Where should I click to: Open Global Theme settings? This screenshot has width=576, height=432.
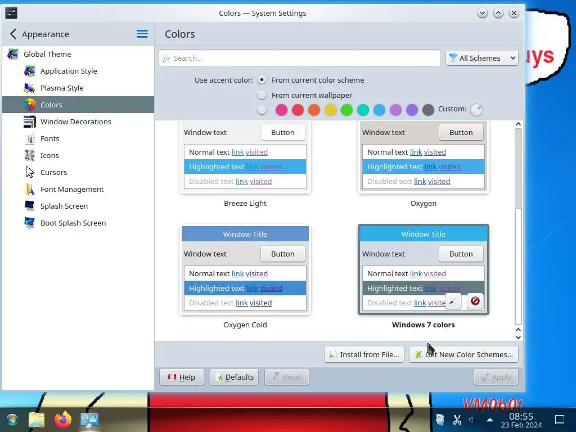coord(78,54)
